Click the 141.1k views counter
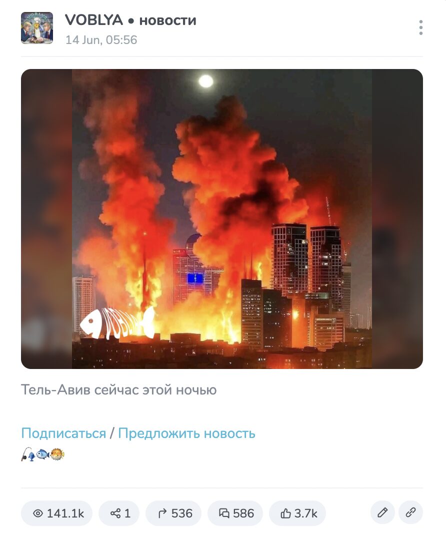The image size is (446, 535). [x=65, y=513]
